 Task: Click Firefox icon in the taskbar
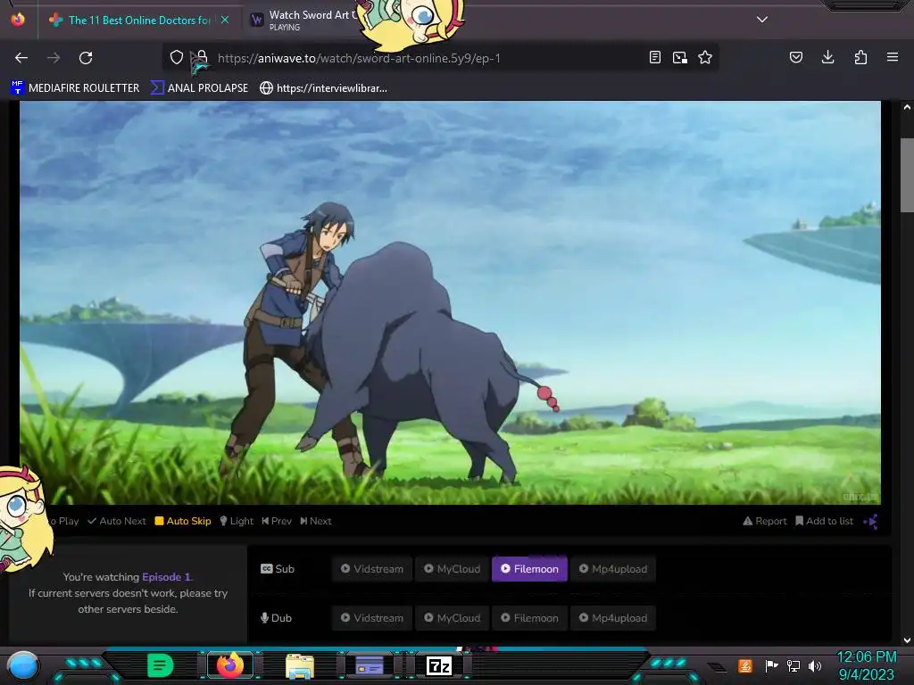(229, 665)
